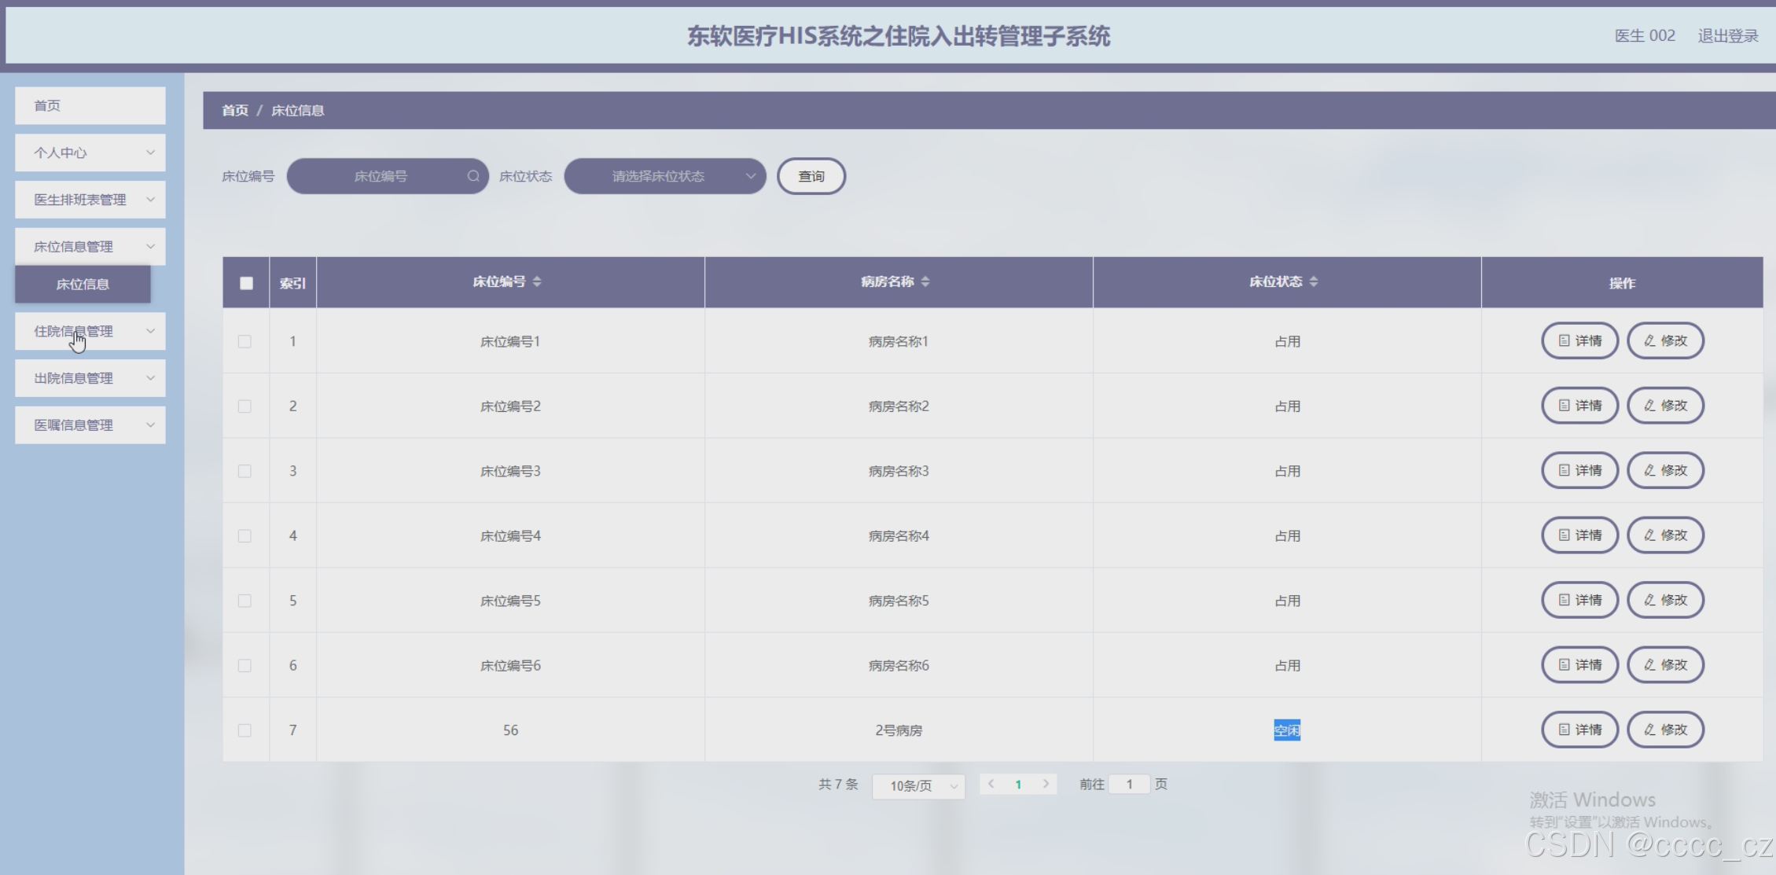Click 修改 edit button for row 7
Screen dimensions: 1776x875
1665,730
